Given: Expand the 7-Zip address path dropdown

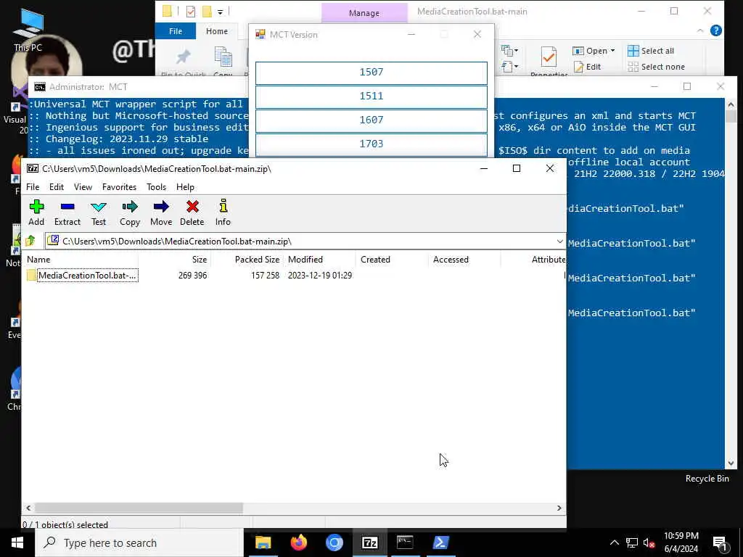Looking at the screenshot, I should pyautogui.click(x=559, y=242).
